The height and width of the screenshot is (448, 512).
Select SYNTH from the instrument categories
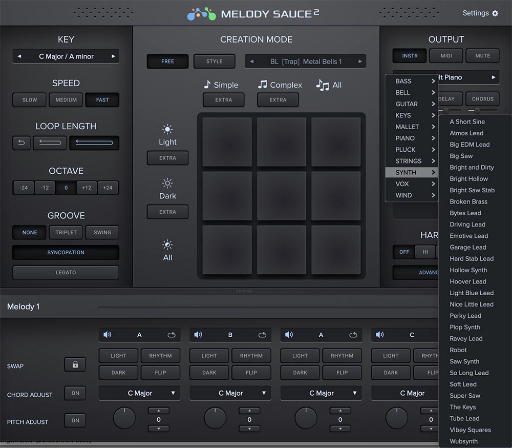click(409, 172)
